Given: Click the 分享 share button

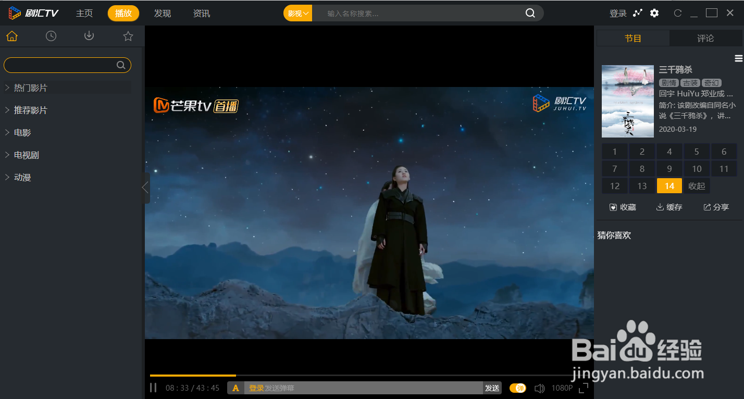Looking at the screenshot, I should point(716,207).
